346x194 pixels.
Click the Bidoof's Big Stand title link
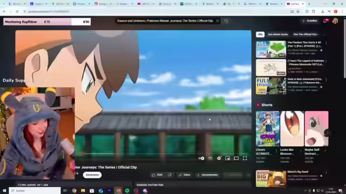[298, 172]
